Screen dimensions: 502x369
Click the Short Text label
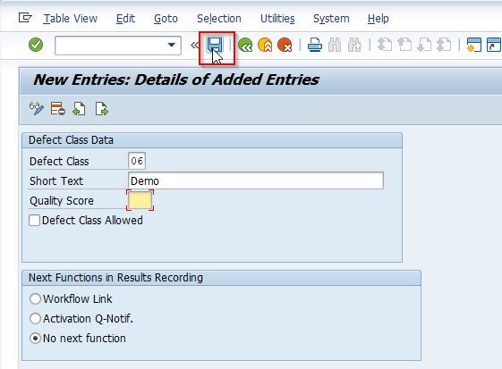tap(56, 181)
